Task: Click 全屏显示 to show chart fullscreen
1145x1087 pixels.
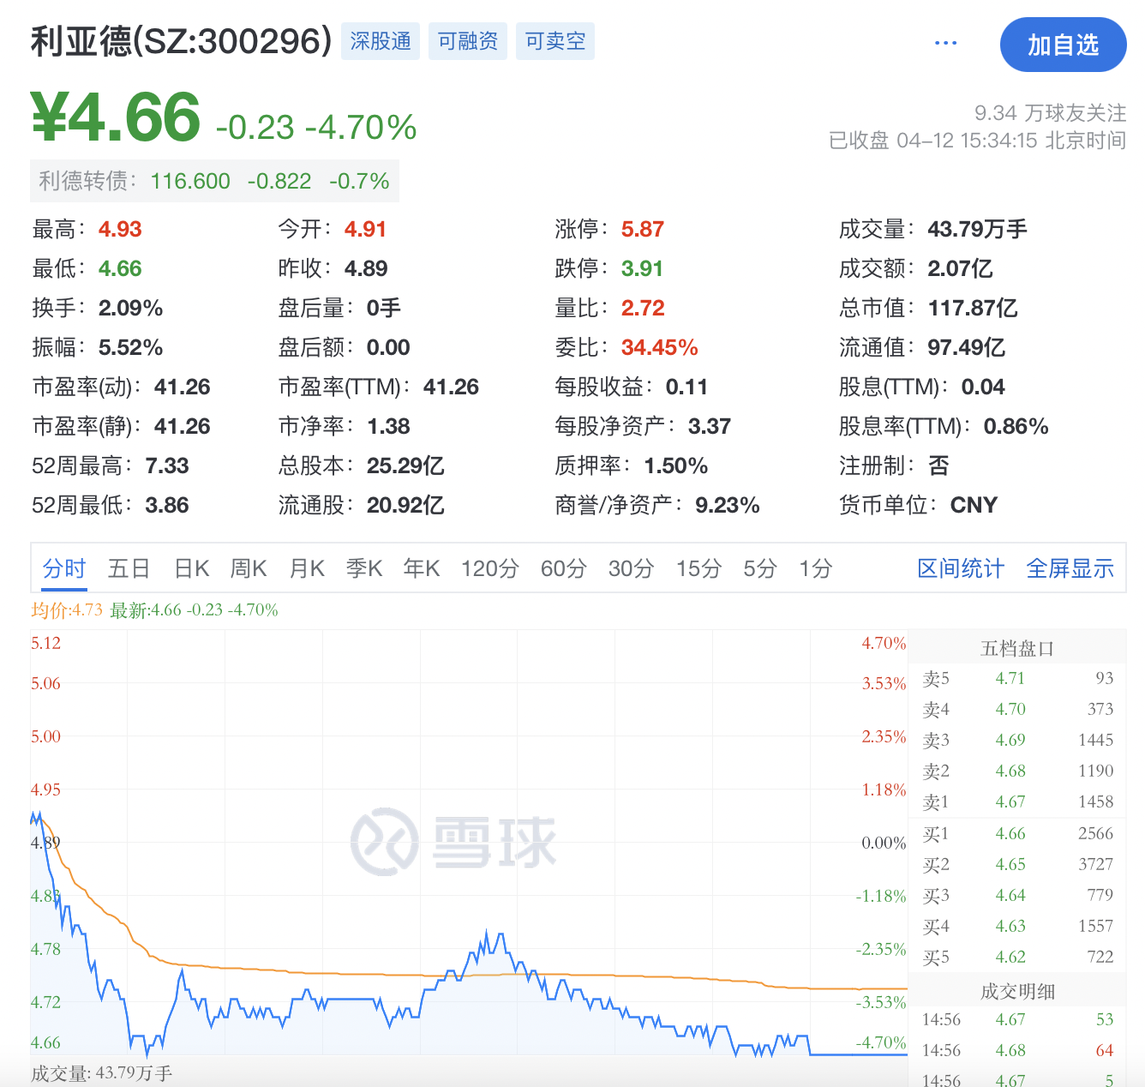Action: point(1070,568)
